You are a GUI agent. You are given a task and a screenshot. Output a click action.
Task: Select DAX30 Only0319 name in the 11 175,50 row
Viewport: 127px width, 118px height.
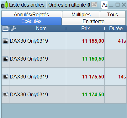click(x=29, y=77)
